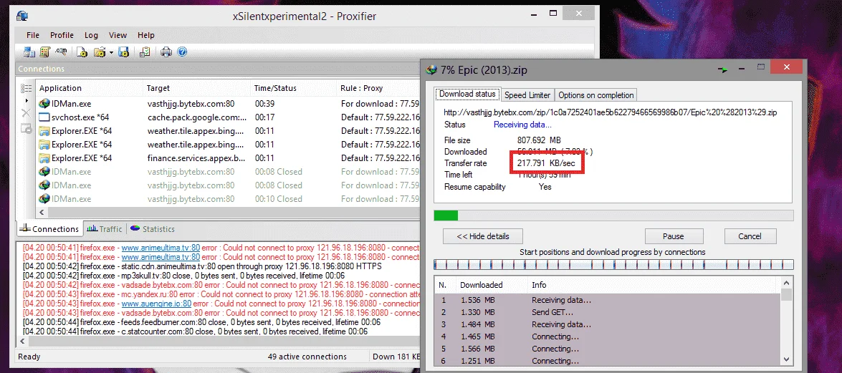The width and height of the screenshot is (842, 373).
Task: Open Proxification Rules toolbar icon
Action: (x=44, y=52)
